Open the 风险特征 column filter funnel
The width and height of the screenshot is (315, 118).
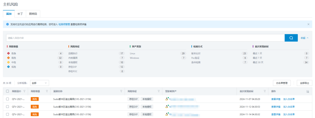[159, 91]
